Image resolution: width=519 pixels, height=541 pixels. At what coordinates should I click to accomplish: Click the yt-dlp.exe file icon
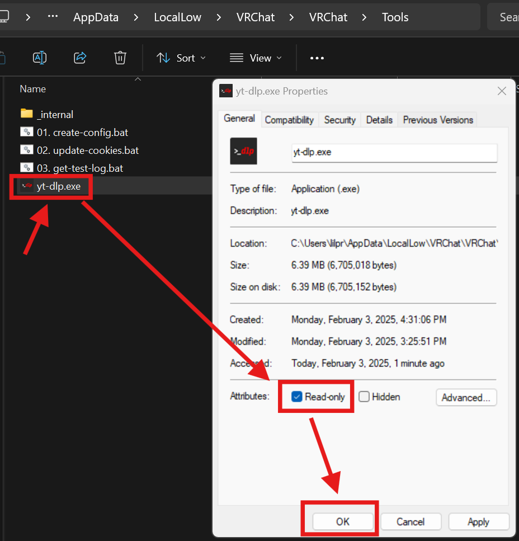point(27,186)
